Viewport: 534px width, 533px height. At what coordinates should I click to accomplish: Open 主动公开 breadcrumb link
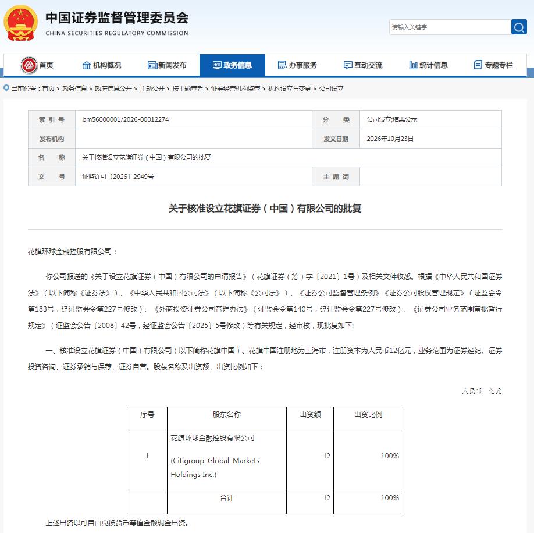coord(152,89)
